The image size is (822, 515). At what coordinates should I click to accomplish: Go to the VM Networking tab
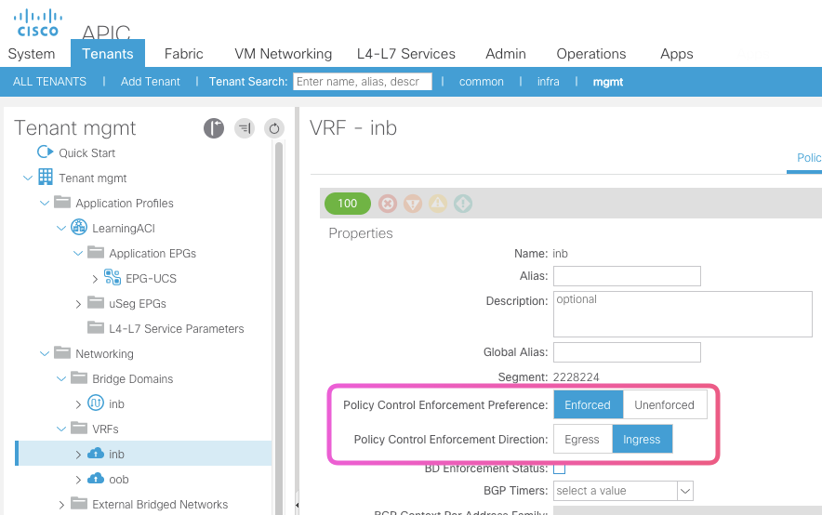click(x=284, y=54)
